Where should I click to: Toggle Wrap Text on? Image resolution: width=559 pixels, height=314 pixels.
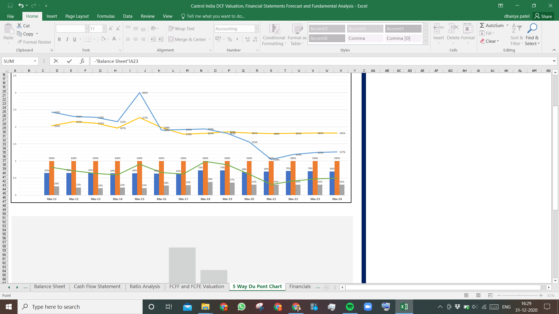(x=181, y=28)
